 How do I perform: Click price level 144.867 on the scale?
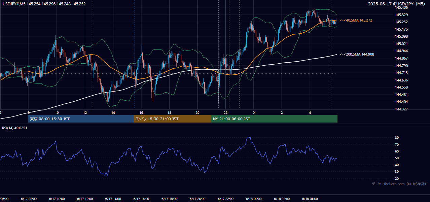coord(401,58)
